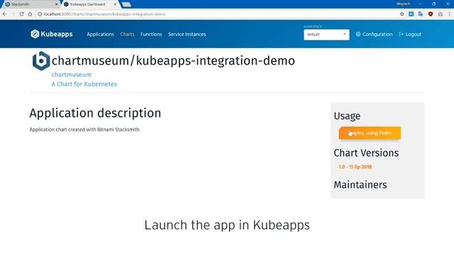Click the browser back arrow
This screenshot has width=454, height=255.
click(5, 14)
